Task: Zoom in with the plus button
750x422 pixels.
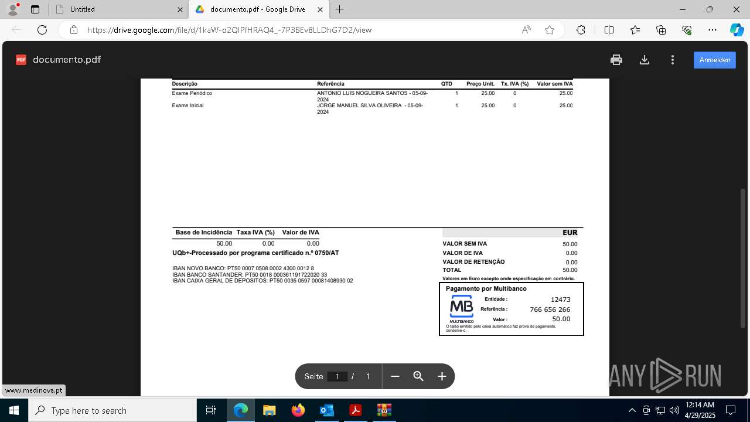Action: tap(442, 376)
